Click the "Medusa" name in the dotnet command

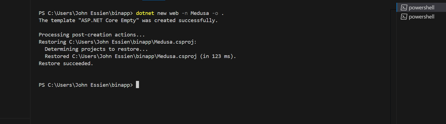click(200, 13)
